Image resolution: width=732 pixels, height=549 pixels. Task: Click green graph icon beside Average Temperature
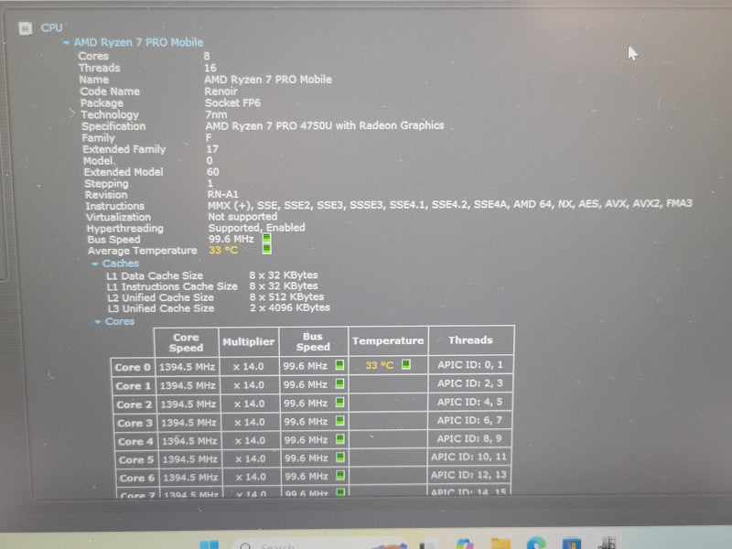pos(266,249)
